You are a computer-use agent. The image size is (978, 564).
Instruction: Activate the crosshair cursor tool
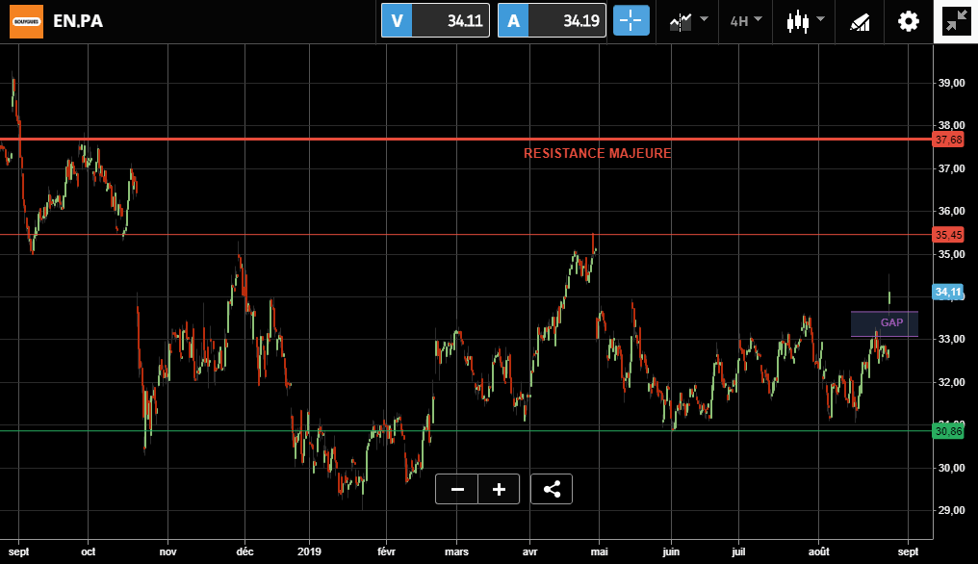click(x=631, y=20)
